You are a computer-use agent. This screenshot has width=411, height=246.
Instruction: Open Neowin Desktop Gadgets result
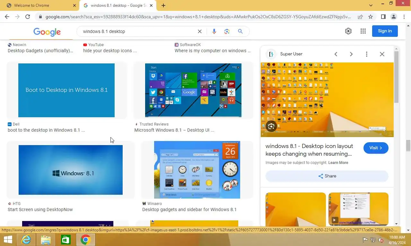tap(40, 51)
